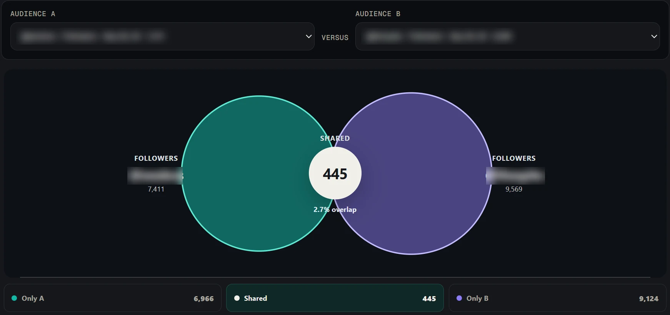Click the 445 value in Shared card
670x315 pixels.
429,299
